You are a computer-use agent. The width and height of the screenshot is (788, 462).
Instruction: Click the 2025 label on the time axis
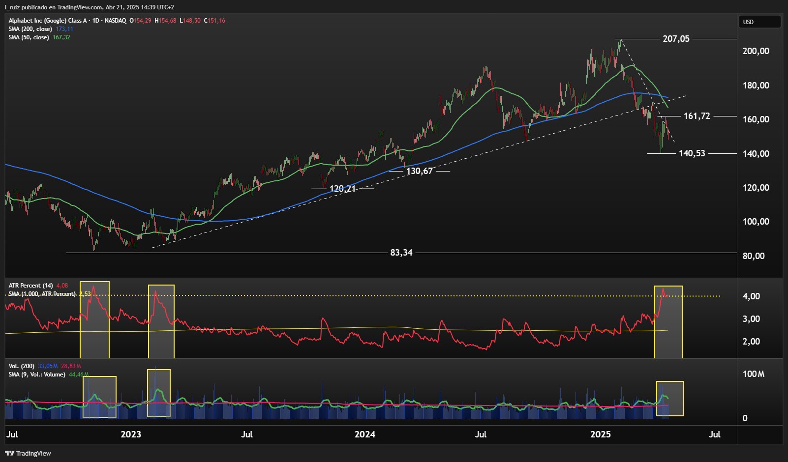click(x=600, y=434)
